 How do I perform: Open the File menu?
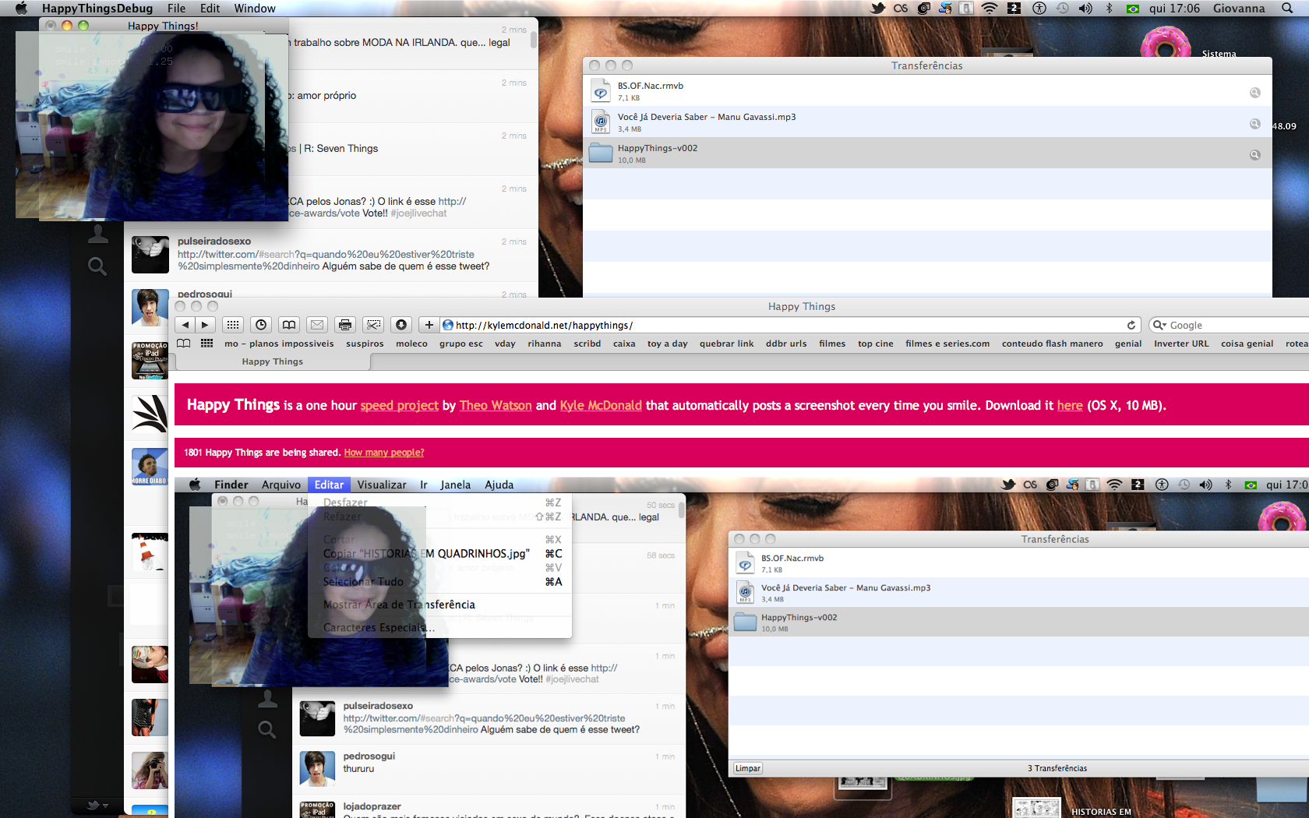[x=177, y=9]
